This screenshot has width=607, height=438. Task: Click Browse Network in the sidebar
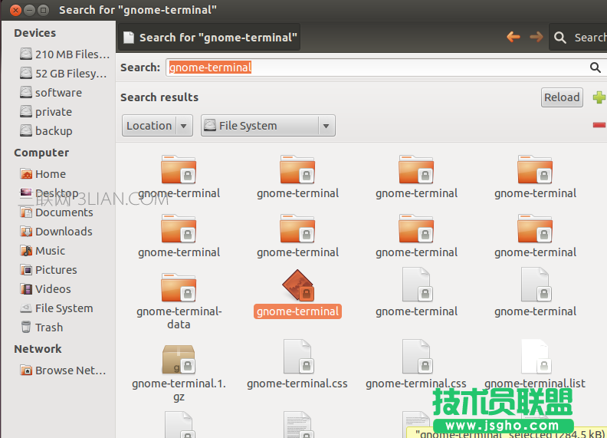[x=70, y=370]
